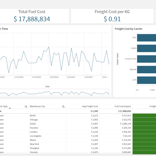Viewport: 156px width, 156px height.
Task: Click the 2/9/2025 date axis label
Action: [x=89, y=77]
